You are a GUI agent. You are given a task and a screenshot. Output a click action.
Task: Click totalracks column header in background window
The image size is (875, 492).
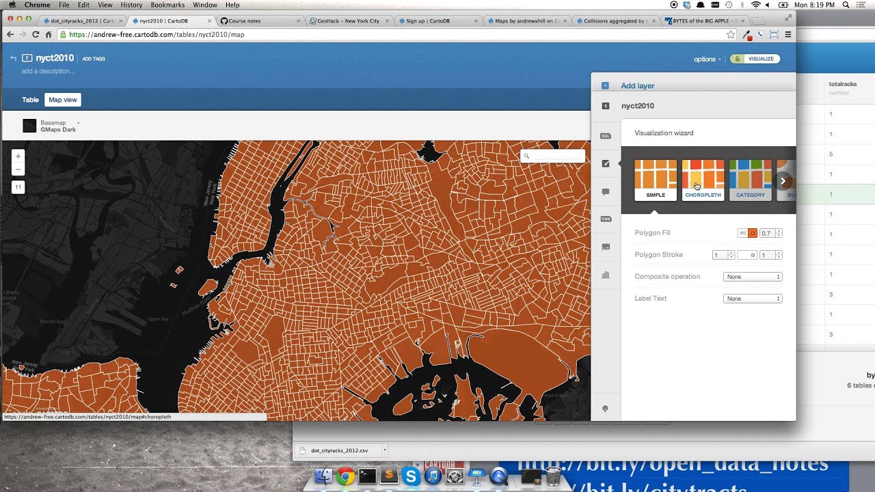tap(843, 84)
